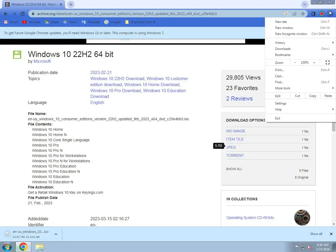Image resolution: width=336 pixels, height=252 pixels.
Task: Open a new tab with plus button
Action: [71, 4]
